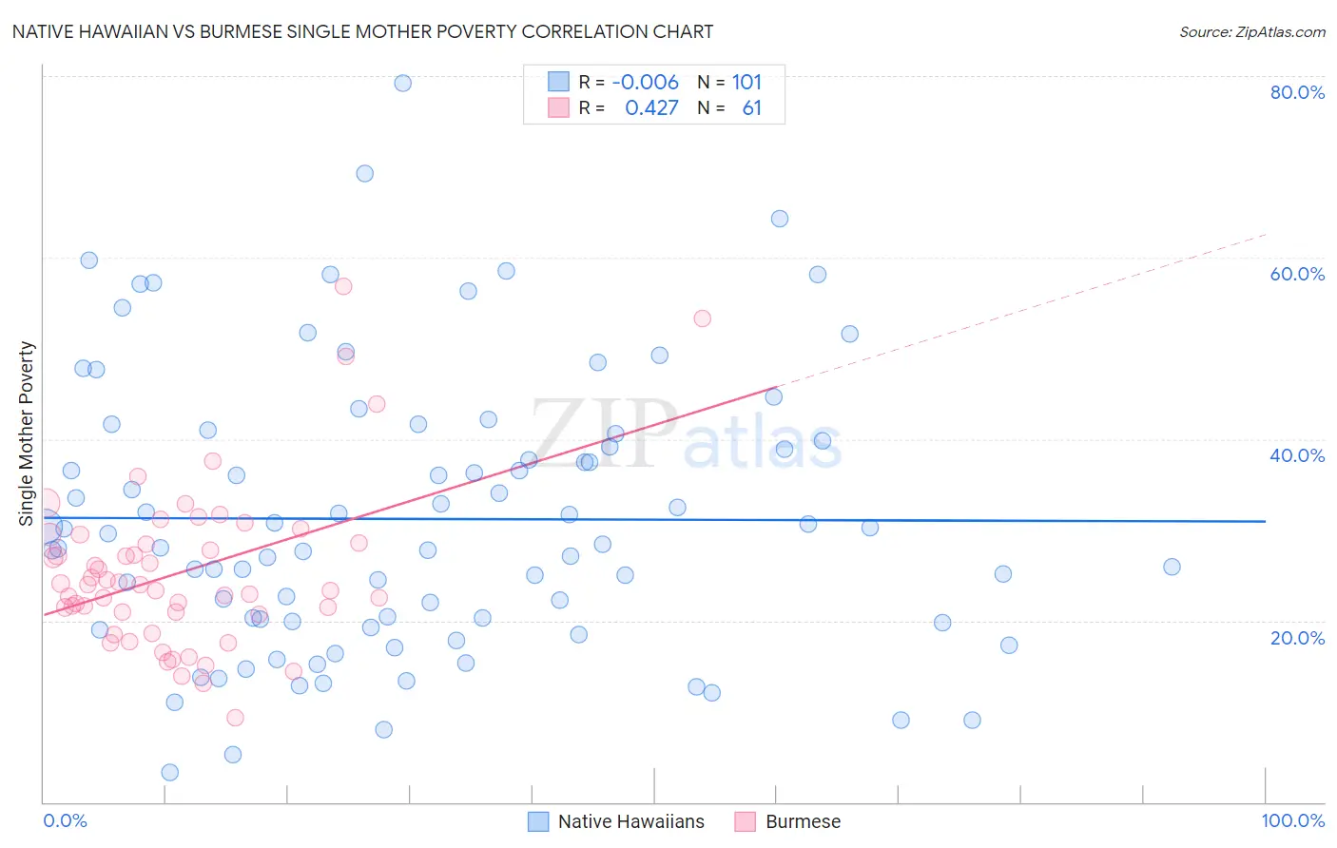Select the Single Mother Poverty axis label
This screenshot has width=1337, height=848.
[27, 434]
